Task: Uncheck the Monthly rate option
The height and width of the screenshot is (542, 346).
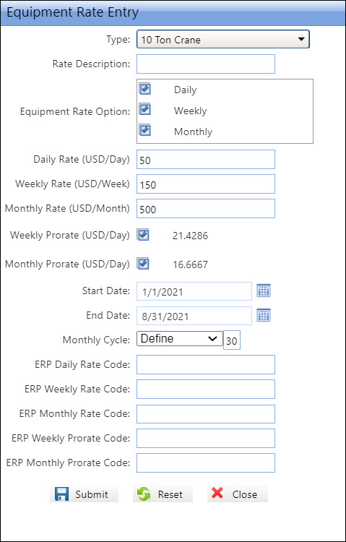Action: pos(145,130)
